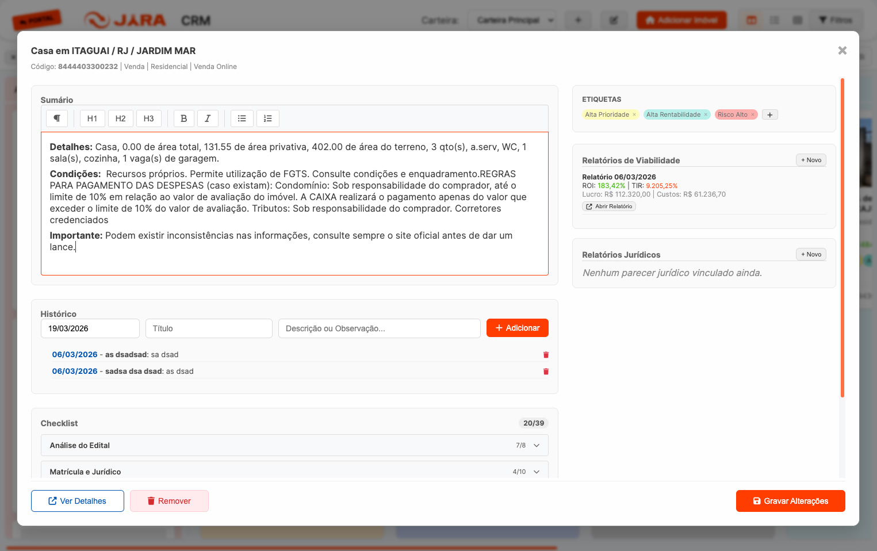Toggle italic formatting
Image resolution: width=877 pixels, height=551 pixels.
coord(208,118)
